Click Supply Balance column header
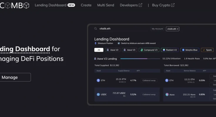Viewport: 216px width, 117px height. click(x=124, y=71)
